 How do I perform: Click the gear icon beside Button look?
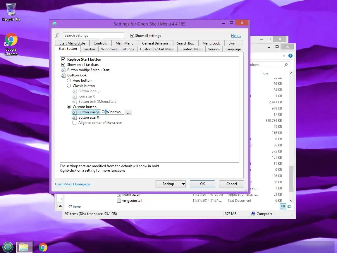pos(63,75)
